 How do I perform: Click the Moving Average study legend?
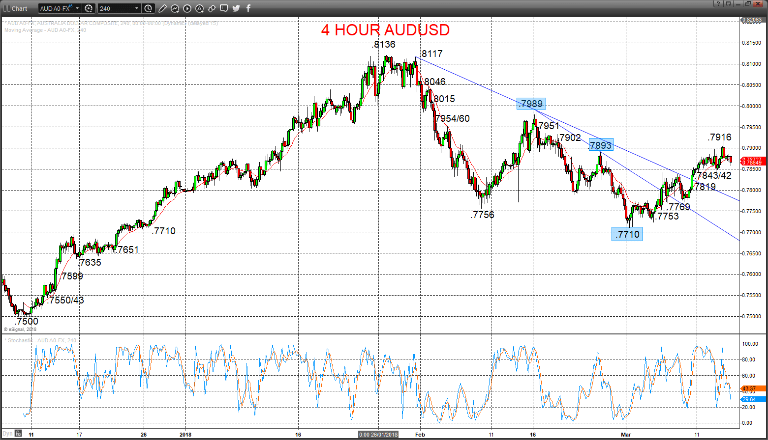pyautogui.click(x=45, y=30)
